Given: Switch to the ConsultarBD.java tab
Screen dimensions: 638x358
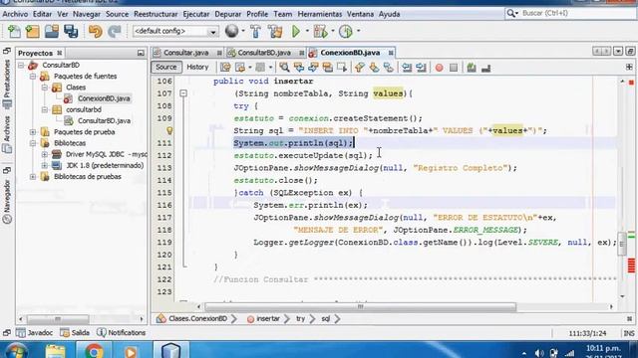Looking at the screenshot, I should pos(264,53).
